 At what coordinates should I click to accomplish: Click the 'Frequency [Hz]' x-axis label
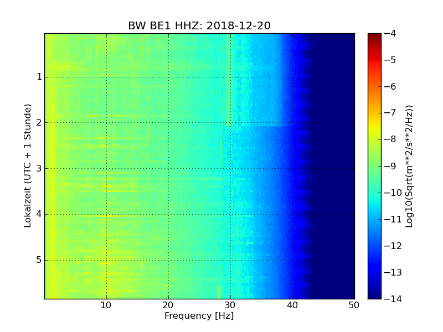pyautogui.click(x=199, y=315)
